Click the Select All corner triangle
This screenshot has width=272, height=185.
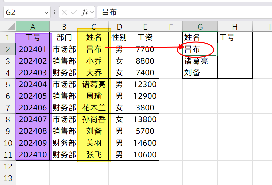11,27
